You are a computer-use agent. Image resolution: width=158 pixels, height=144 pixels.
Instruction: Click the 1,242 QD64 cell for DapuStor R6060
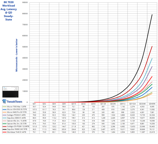click(x=93, y=129)
